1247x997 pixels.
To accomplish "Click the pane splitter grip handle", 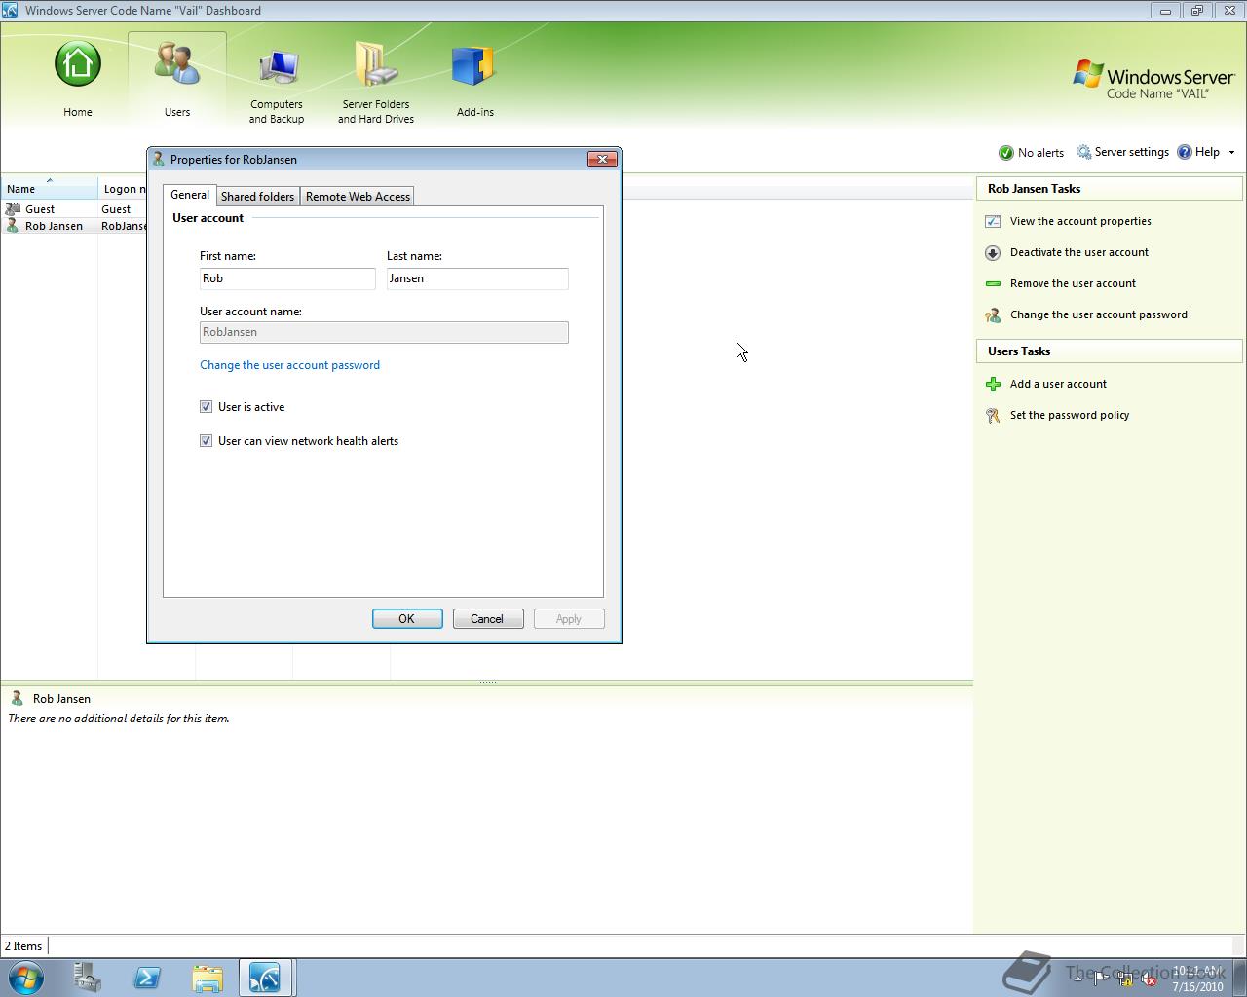I will click(x=487, y=683).
